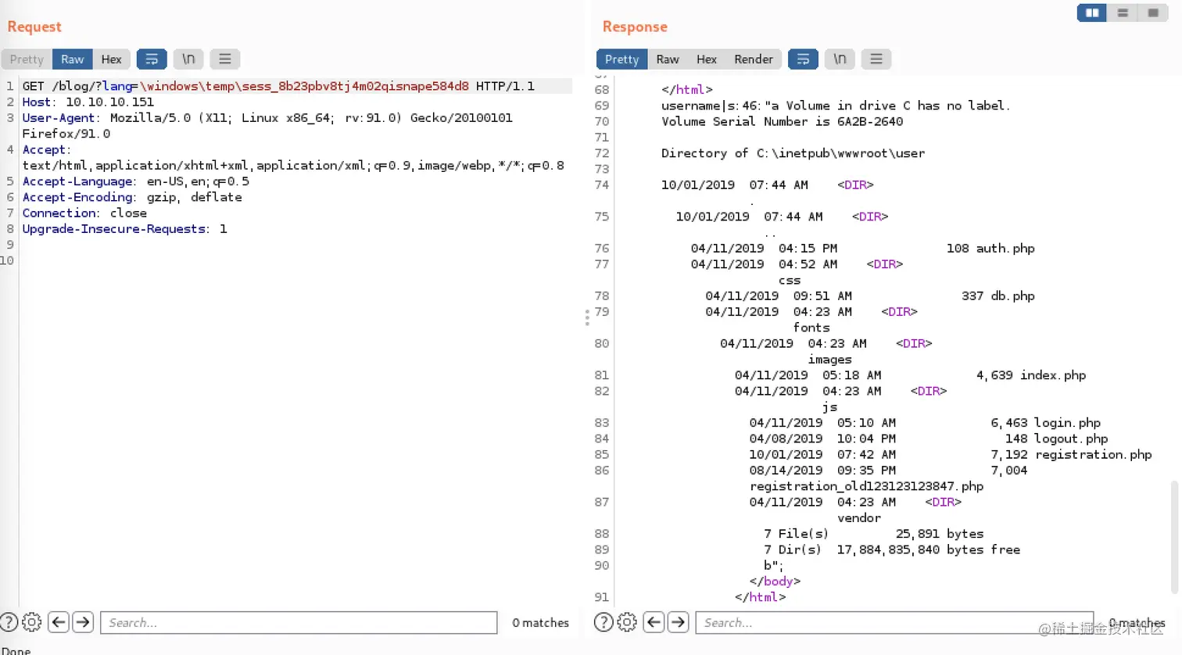Click the Request pane '0 matches' label
This screenshot has width=1182, height=655.
[540, 623]
